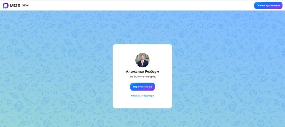Open Александр Розбаум's circular profile photo
The width and height of the screenshot is (285, 127).
pos(142,60)
